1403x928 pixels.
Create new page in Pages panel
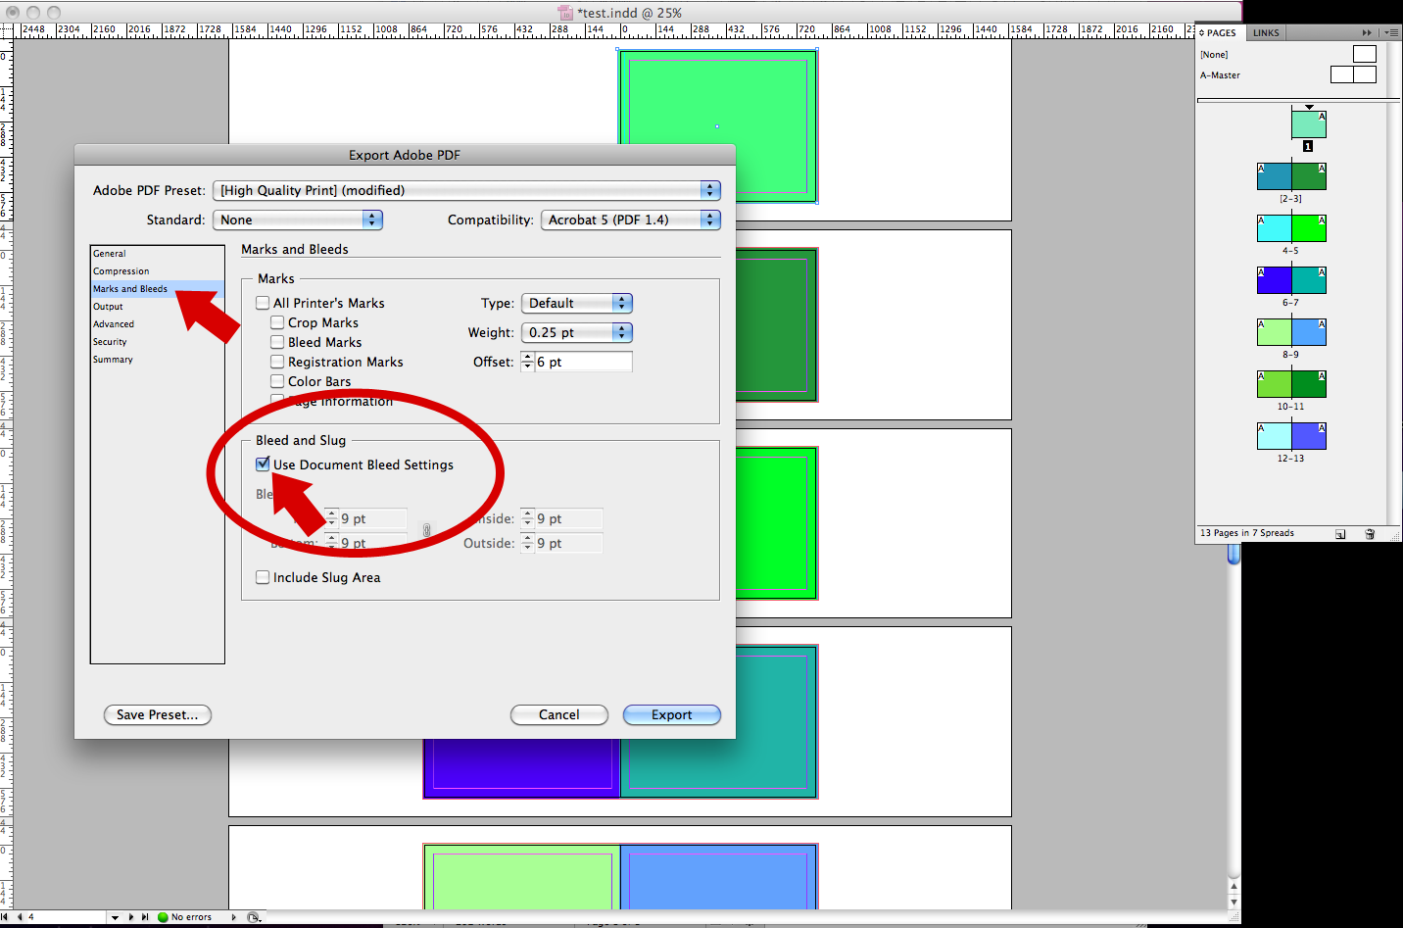pyautogui.click(x=1340, y=534)
